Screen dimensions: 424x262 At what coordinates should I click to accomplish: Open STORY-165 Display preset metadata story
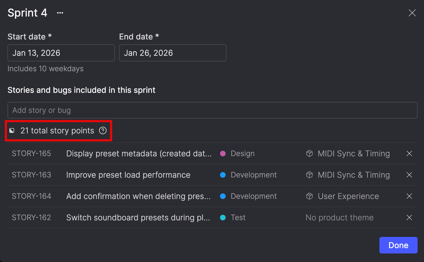point(139,153)
